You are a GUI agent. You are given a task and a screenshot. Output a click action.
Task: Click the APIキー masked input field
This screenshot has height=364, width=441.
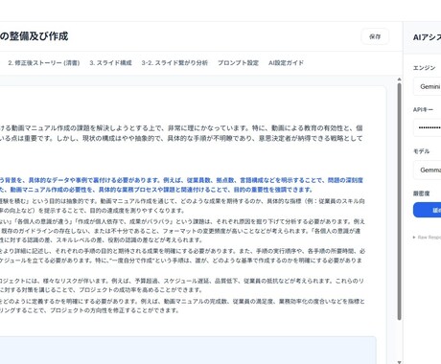pos(428,127)
